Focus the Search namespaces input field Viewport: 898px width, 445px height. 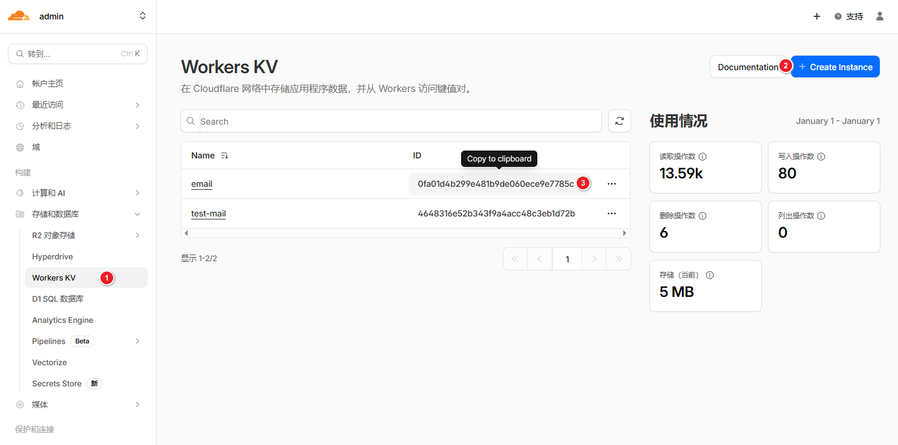[399, 122]
